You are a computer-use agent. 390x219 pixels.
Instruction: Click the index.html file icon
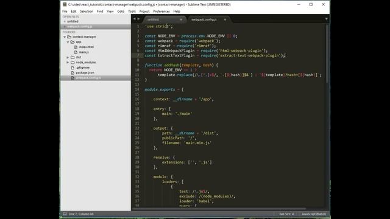tap(76, 47)
